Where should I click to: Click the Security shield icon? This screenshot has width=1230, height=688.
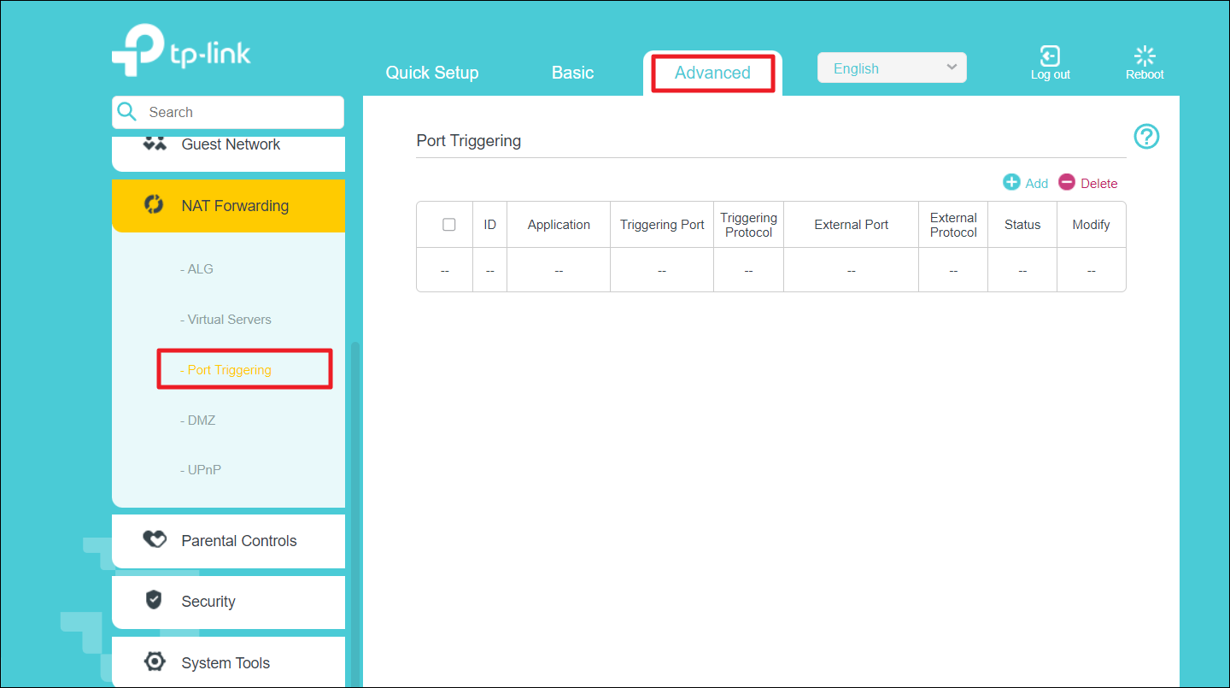tap(154, 600)
